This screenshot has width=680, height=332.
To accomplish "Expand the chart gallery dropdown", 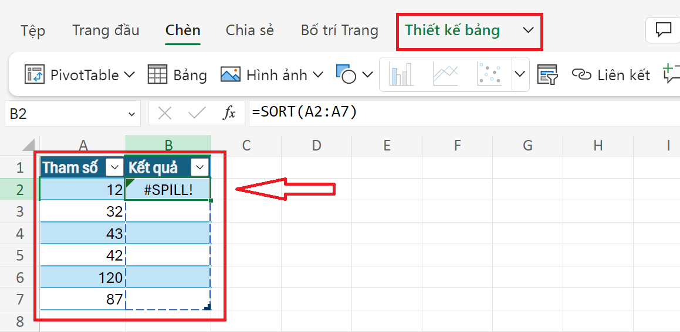I will click(520, 74).
